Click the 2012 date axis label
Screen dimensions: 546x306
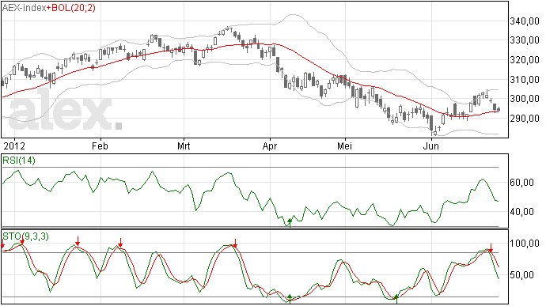(14, 145)
